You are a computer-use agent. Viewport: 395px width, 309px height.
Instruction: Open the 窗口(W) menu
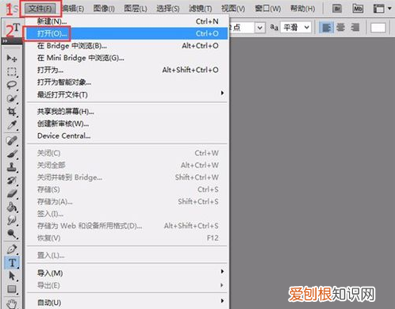tap(268, 9)
